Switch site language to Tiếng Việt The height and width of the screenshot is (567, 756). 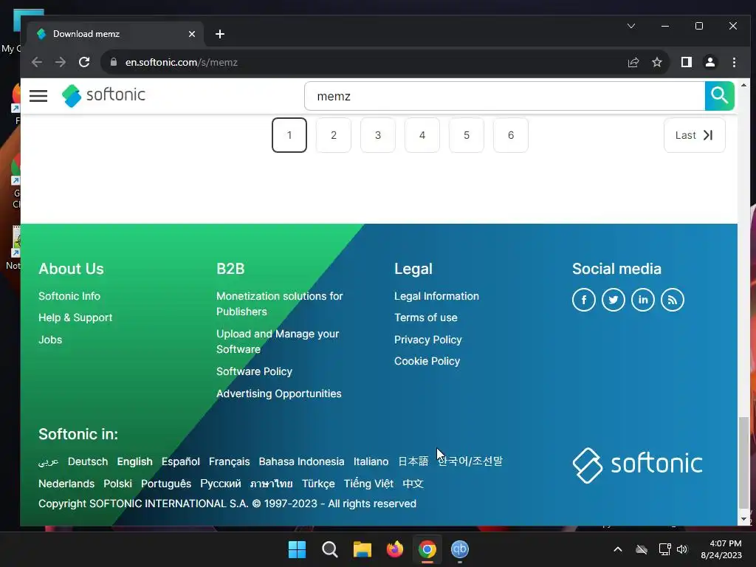[x=368, y=484]
